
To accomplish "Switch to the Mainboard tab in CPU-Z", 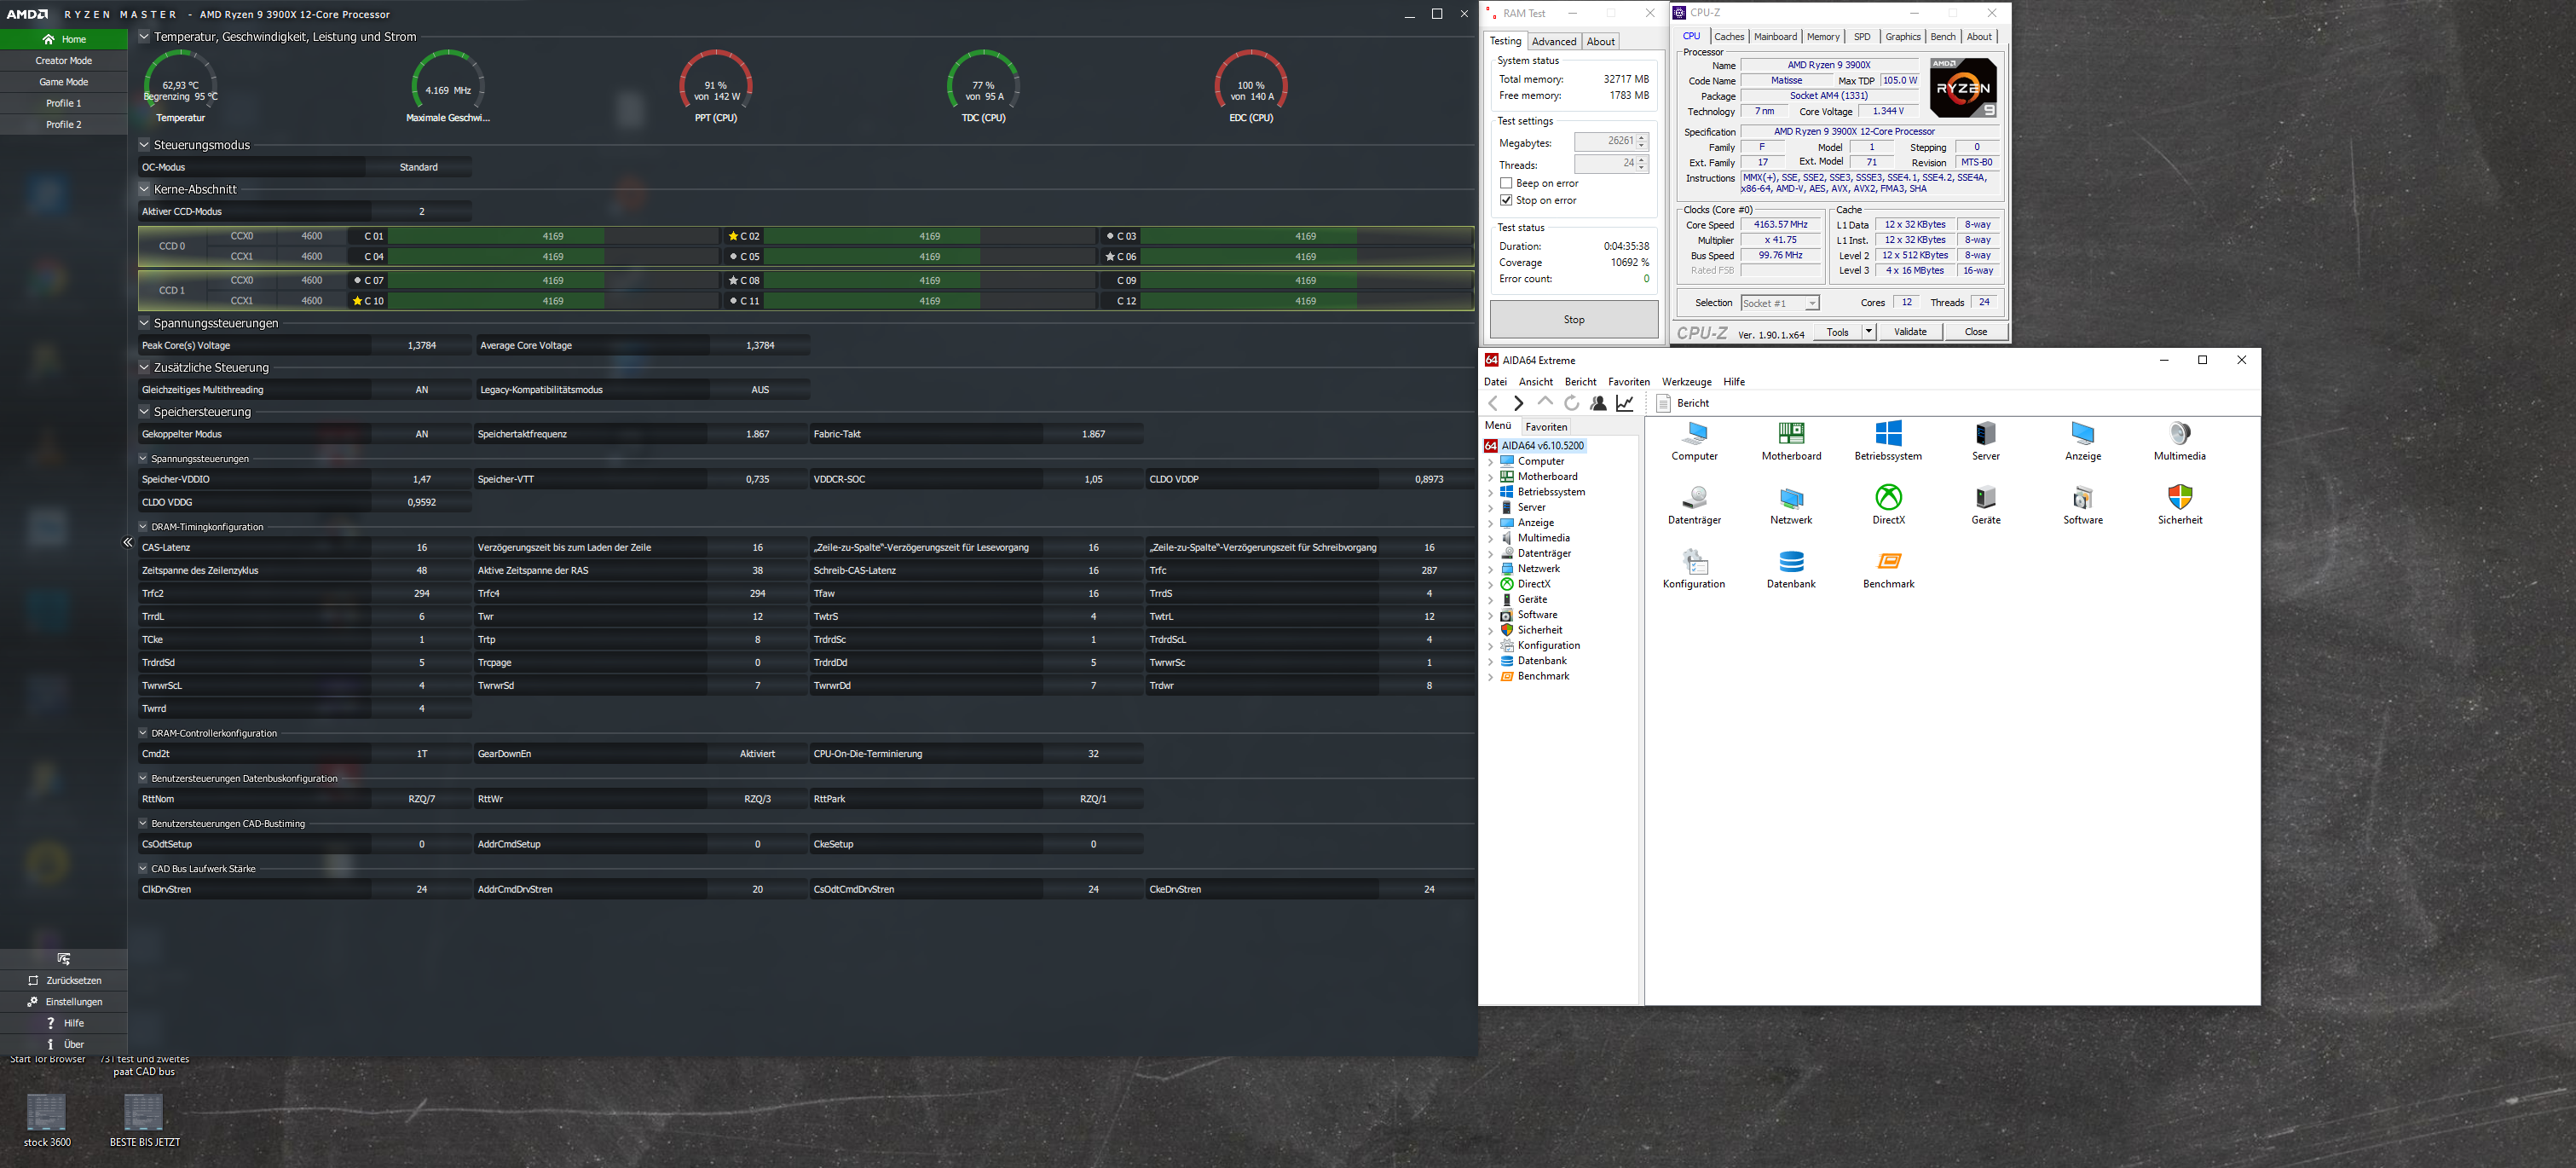I will (x=1775, y=37).
